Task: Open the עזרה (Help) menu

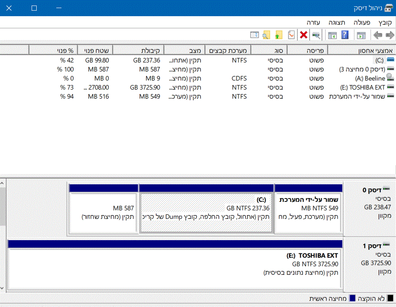Action: point(314,22)
